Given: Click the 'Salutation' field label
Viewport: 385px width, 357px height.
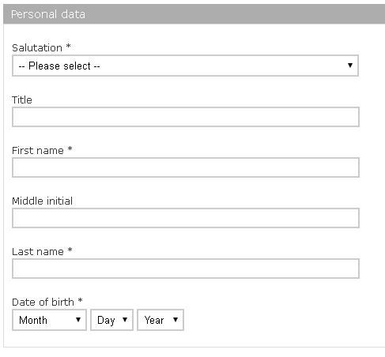Looking at the screenshot, I should (x=37, y=48).
